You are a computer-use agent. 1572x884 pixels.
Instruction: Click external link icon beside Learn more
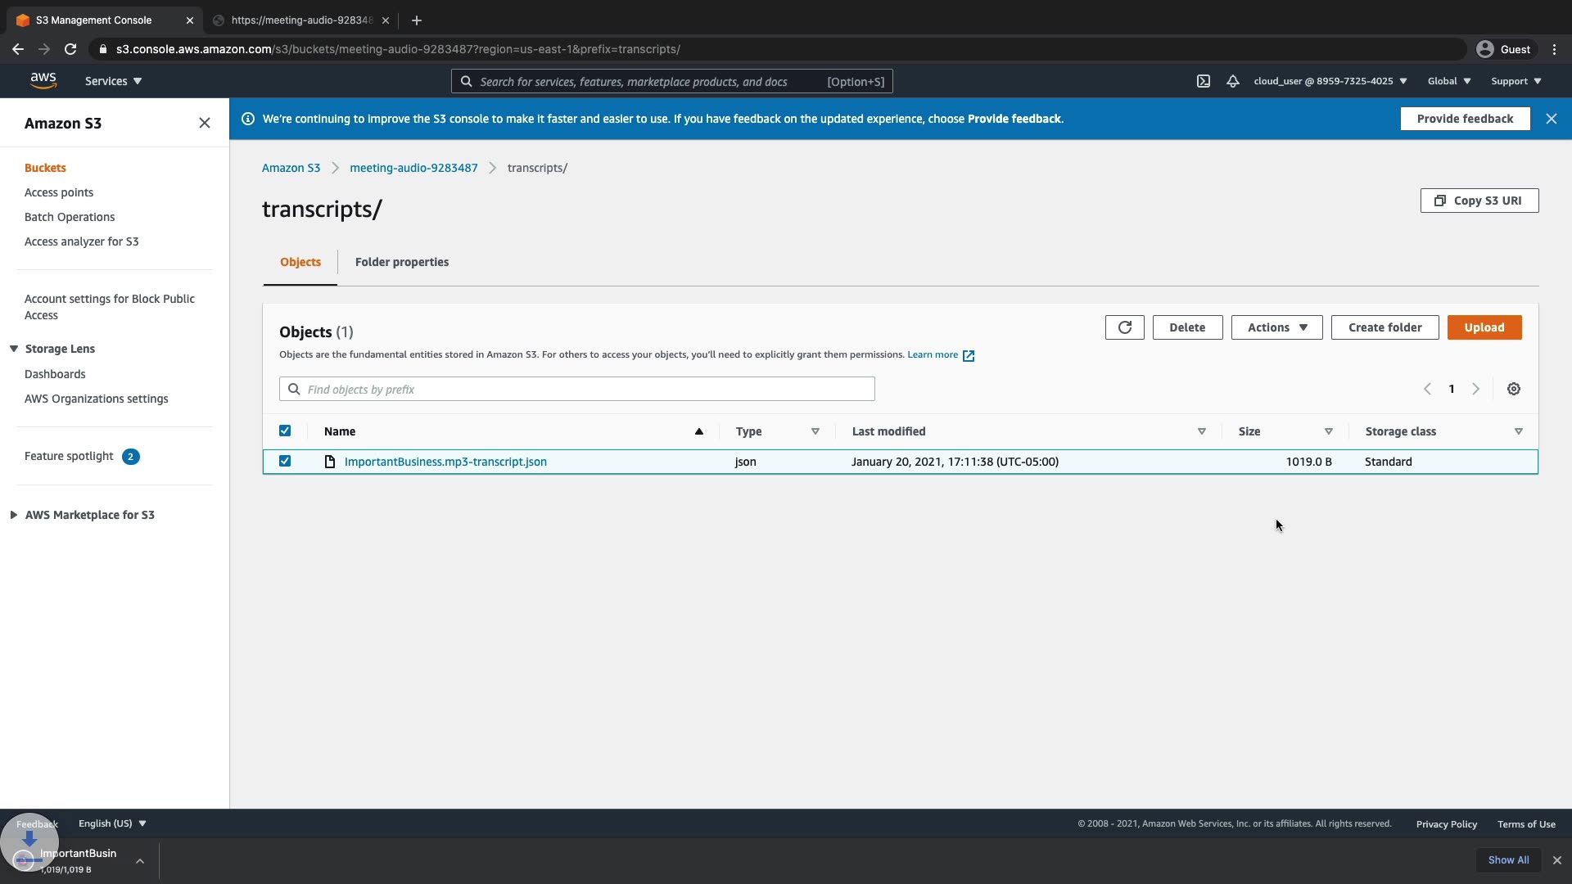coord(969,355)
